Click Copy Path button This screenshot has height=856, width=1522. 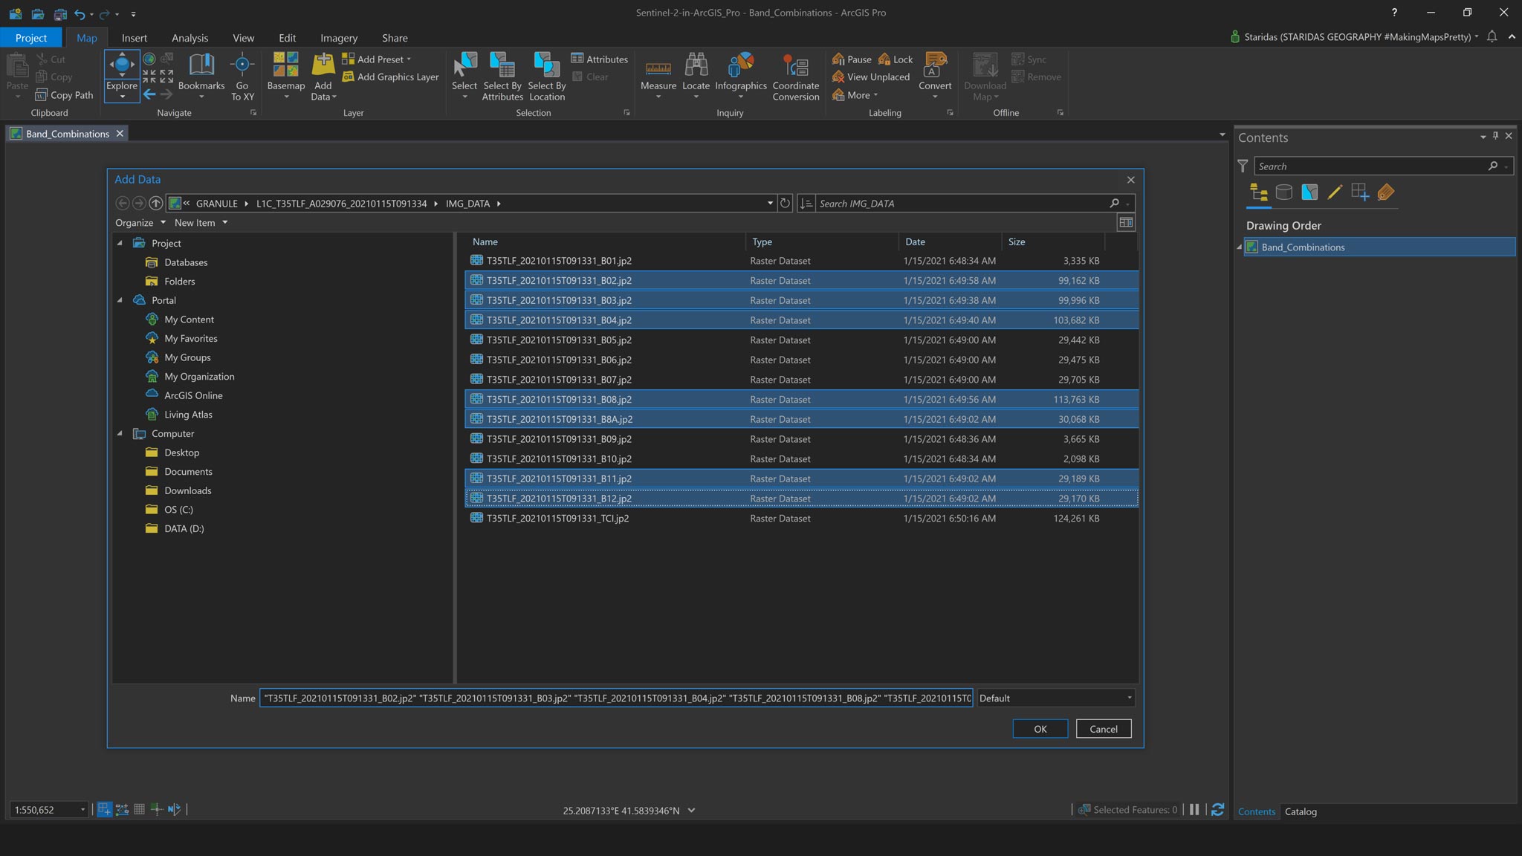click(65, 95)
